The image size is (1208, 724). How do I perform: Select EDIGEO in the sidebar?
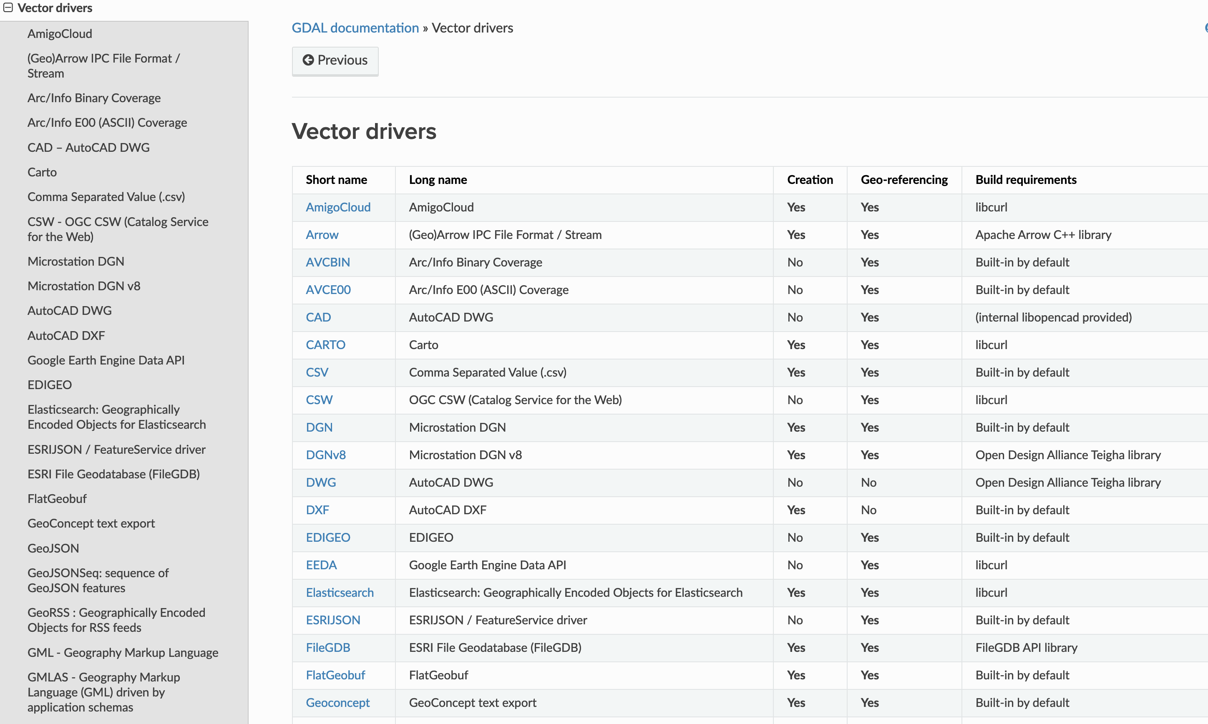[x=49, y=385]
